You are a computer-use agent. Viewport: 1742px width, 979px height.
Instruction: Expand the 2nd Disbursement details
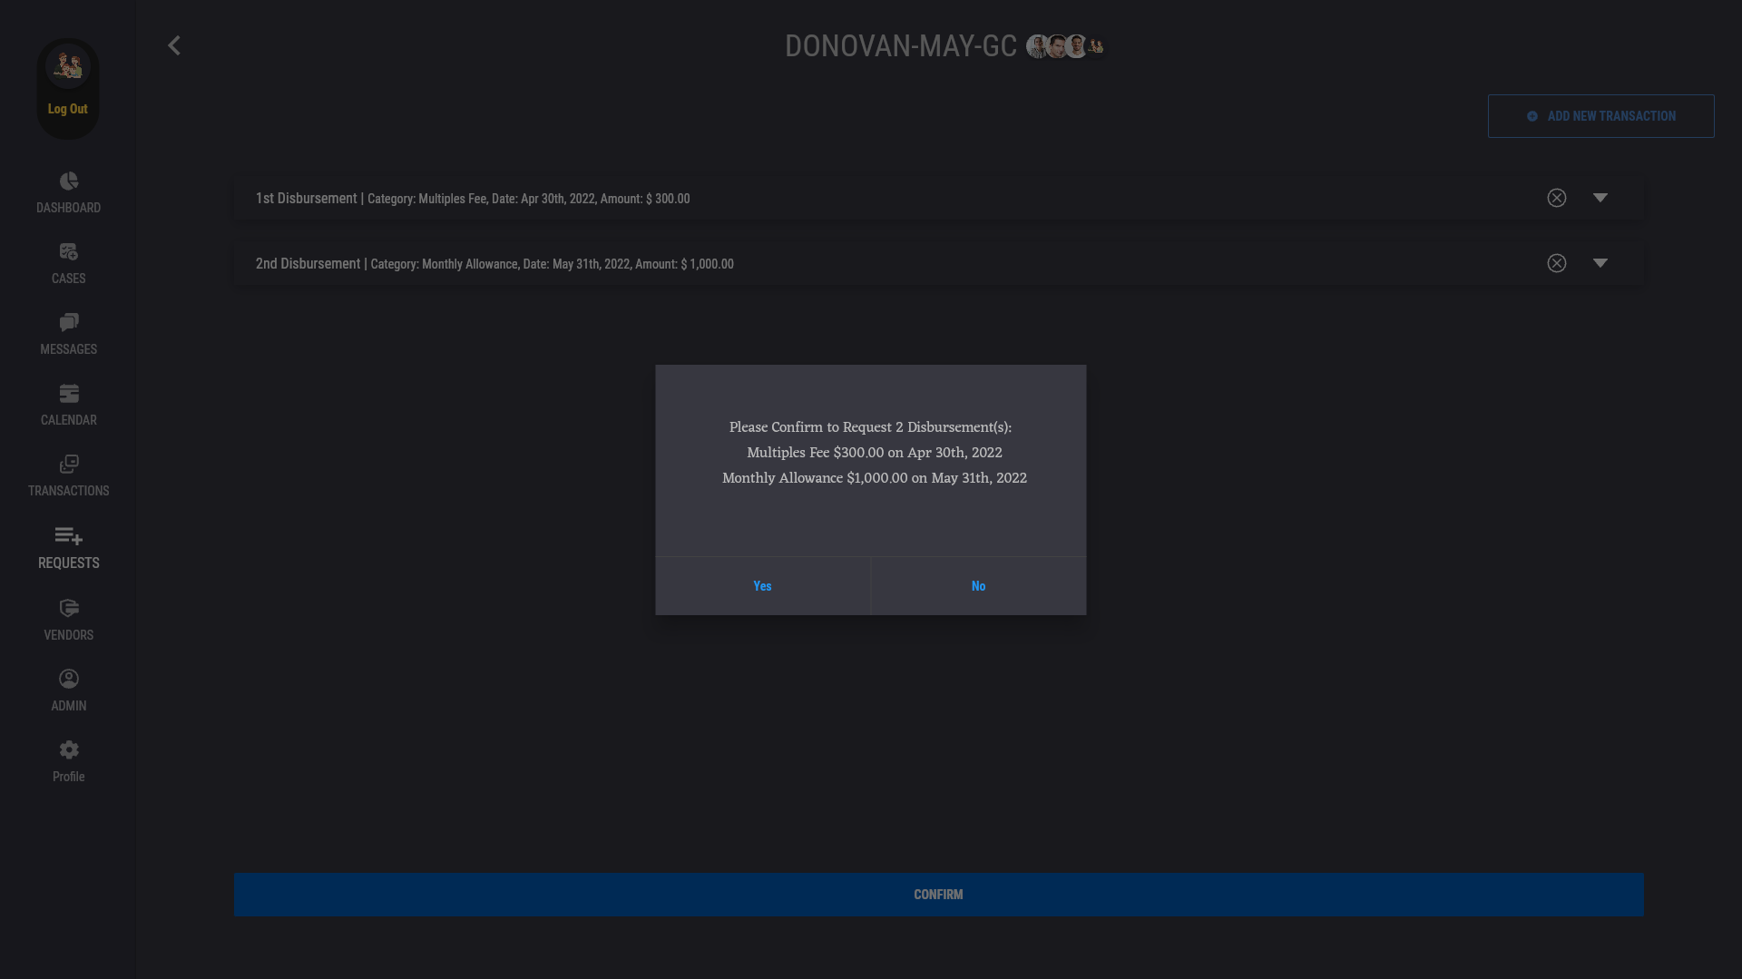point(1600,263)
